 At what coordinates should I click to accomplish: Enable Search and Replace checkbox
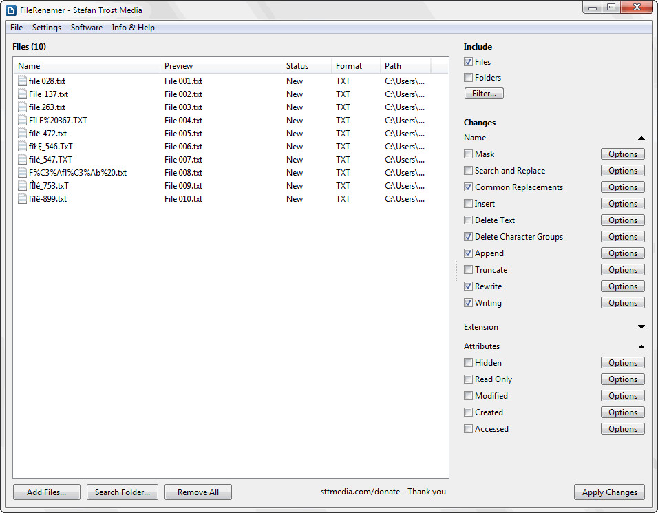tap(468, 171)
